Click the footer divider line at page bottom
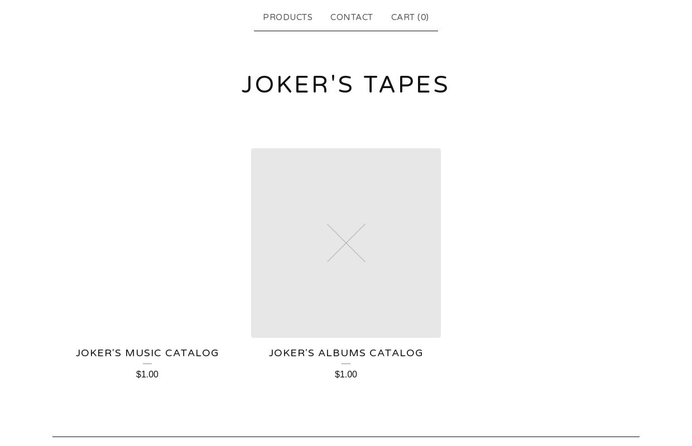The image size is (692, 446). click(346, 435)
